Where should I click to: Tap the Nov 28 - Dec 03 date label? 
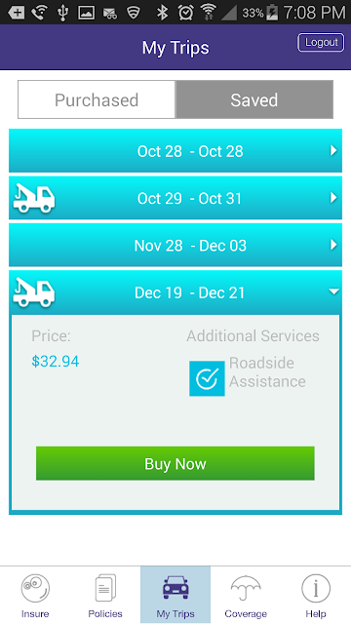[x=190, y=246]
